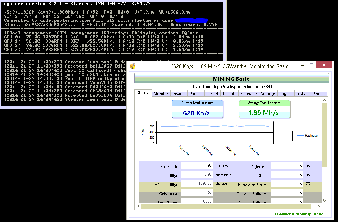Click 'Accepted bcf12d57' log line in cgminer
The width and height of the screenshot is (338, 222).
[x=65, y=66]
